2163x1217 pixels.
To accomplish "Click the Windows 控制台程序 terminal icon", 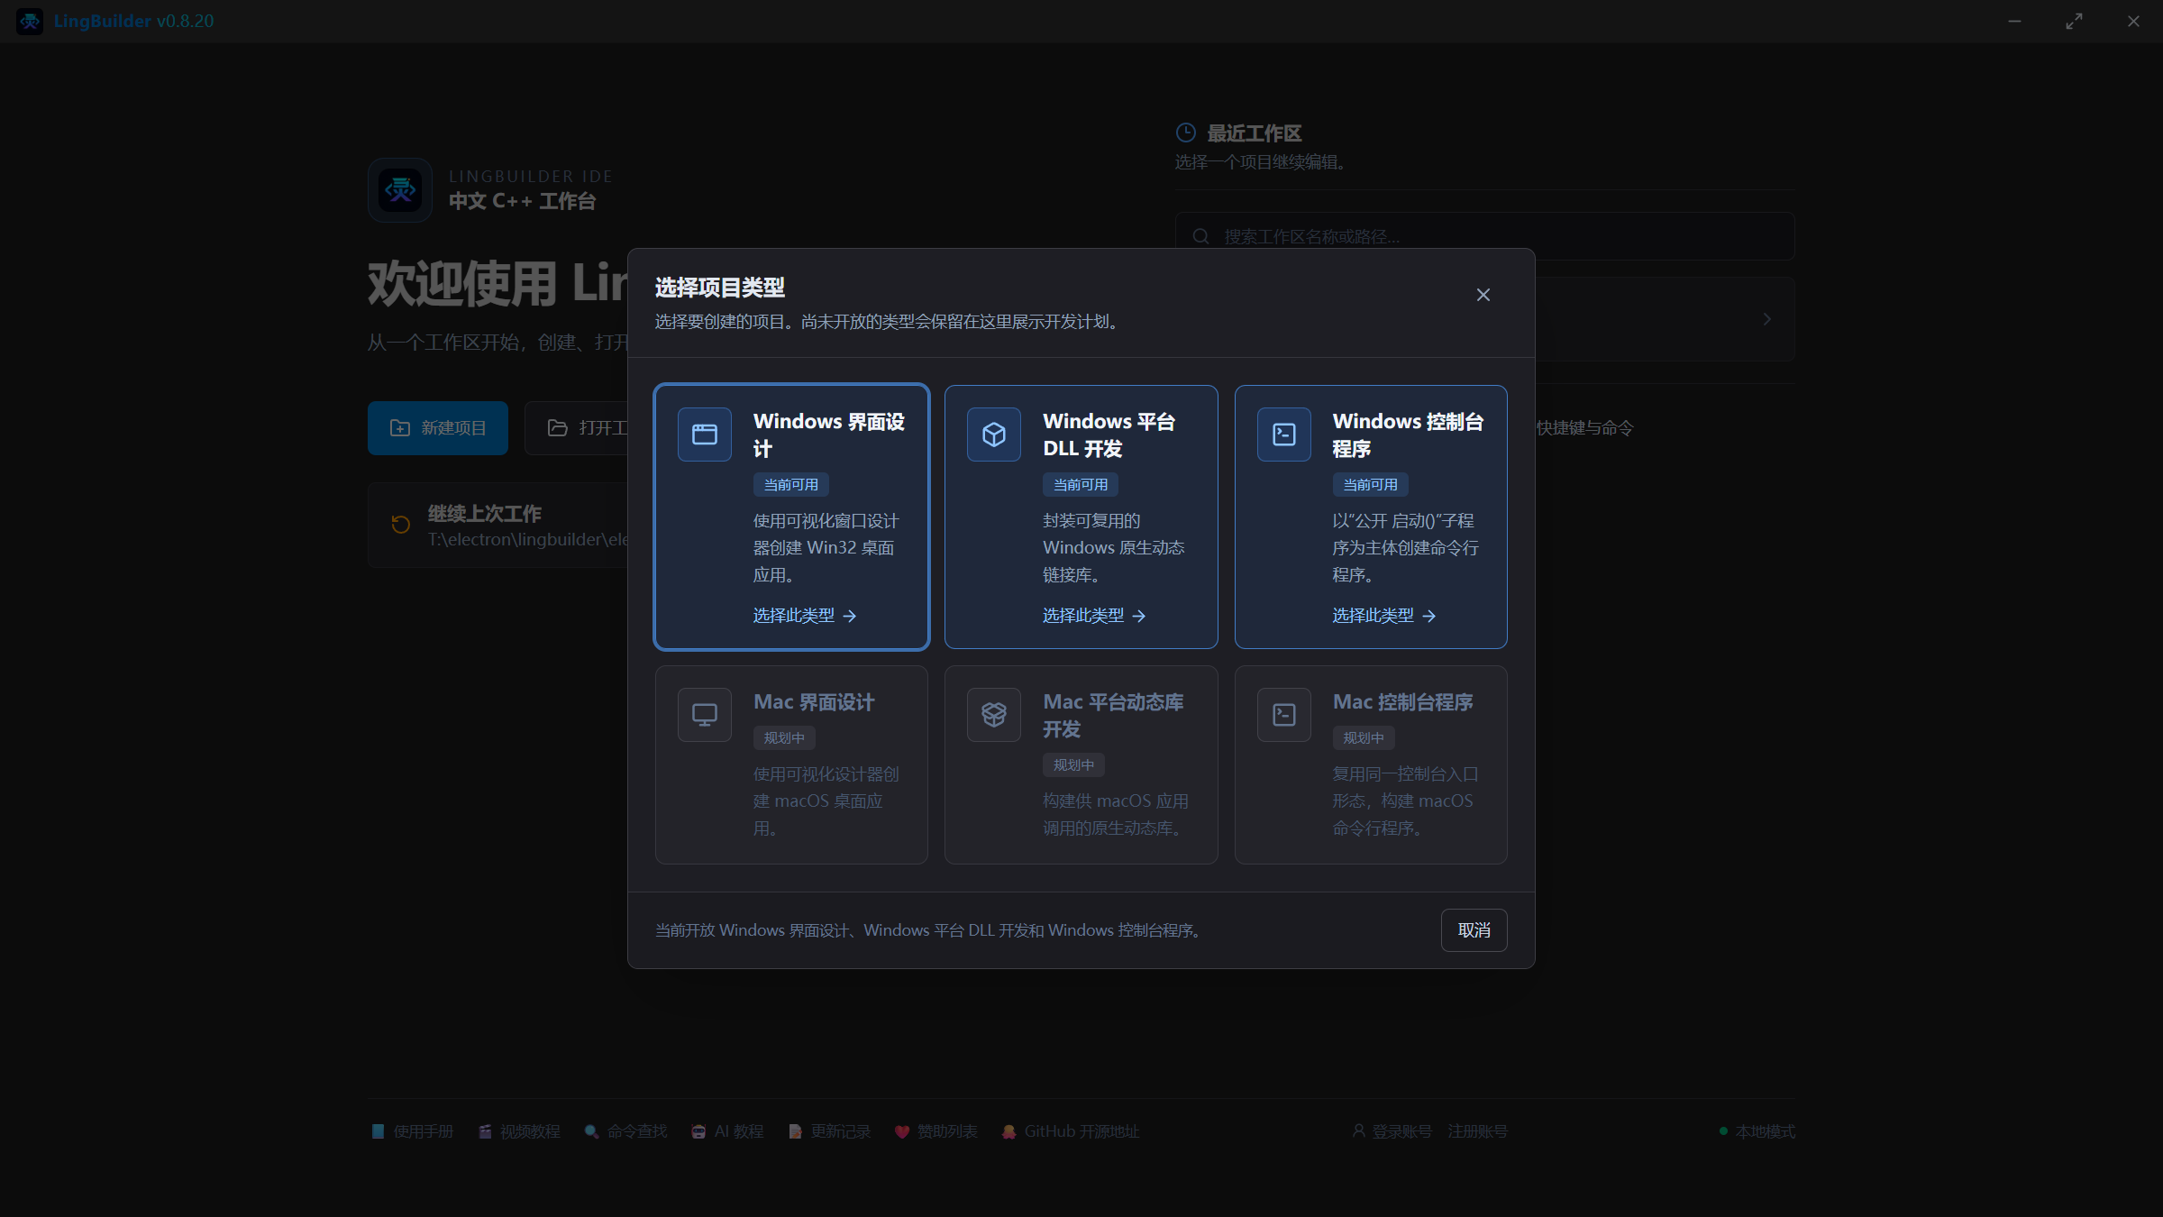I will point(1283,435).
